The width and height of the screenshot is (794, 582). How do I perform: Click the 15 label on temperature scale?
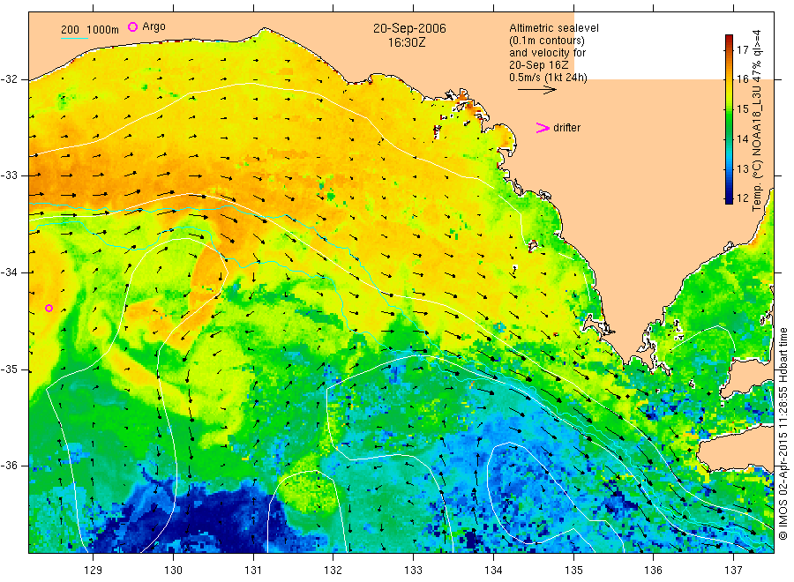click(742, 108)
